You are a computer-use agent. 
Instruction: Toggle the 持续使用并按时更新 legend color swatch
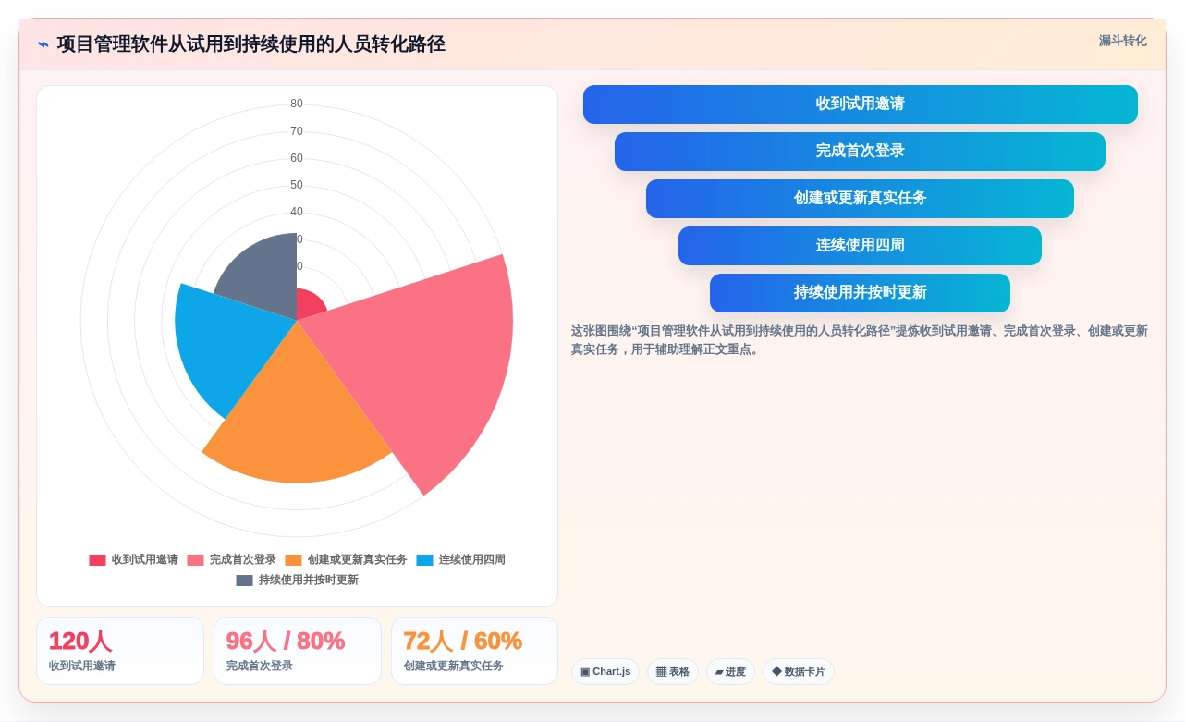click(244, 581)
